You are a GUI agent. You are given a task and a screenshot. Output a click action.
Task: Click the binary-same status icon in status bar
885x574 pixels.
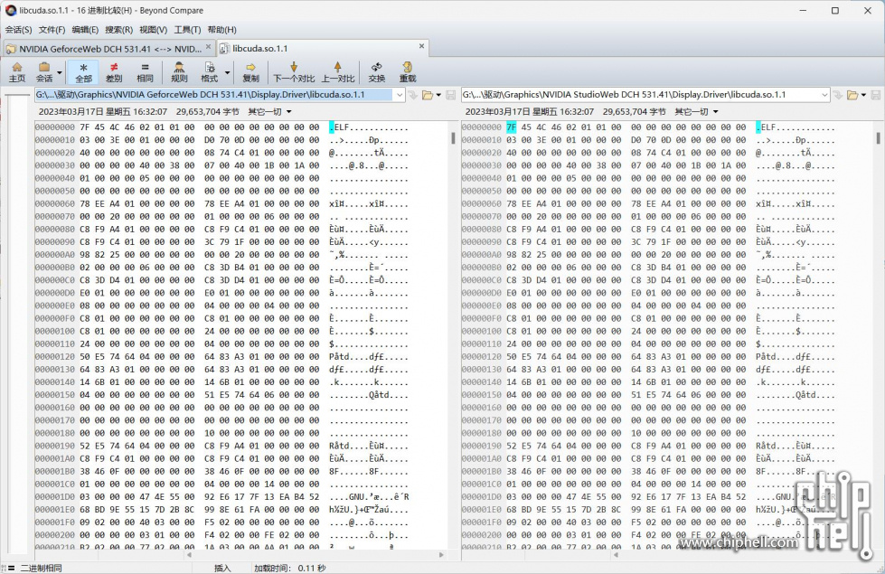[x=11, y=569]
